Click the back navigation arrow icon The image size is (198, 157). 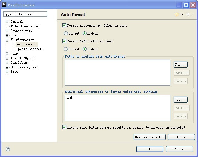pyautogui.click(x=177, y=15)
